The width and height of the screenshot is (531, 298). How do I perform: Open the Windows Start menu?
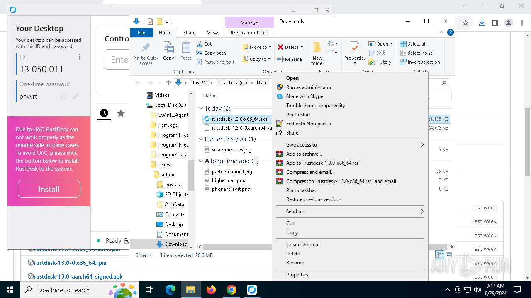tap(10, 290)
